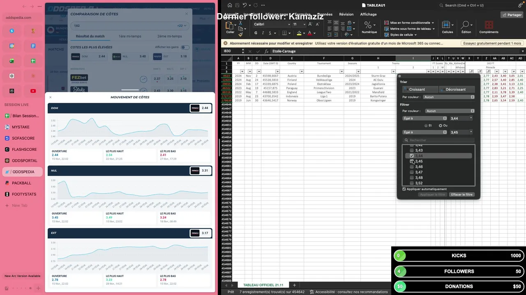This screenshot has height=295, width=526.
Task: Toggle the Appliquer automatiquement checkbox
Action: [x=404, y=189]
